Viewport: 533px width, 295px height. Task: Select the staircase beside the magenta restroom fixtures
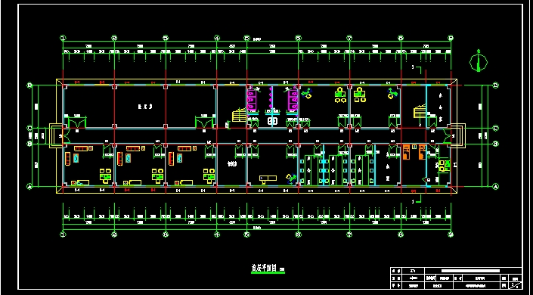point(240,115)
